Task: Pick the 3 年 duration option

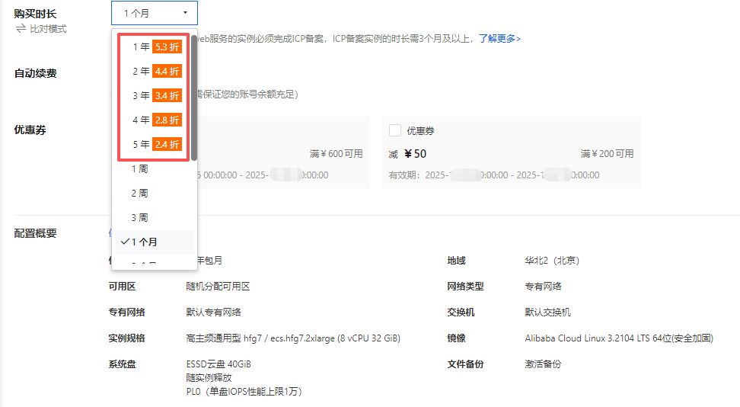Action: [140, 96]
